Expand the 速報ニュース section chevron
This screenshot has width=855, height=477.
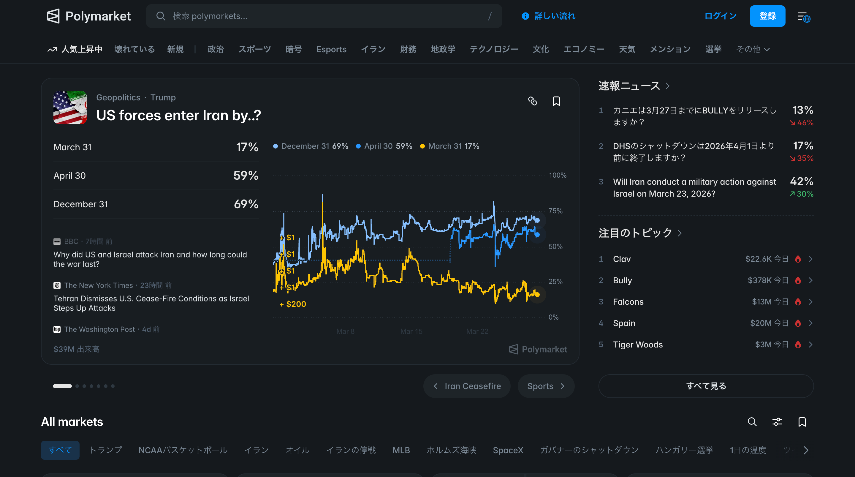point(667,86)
